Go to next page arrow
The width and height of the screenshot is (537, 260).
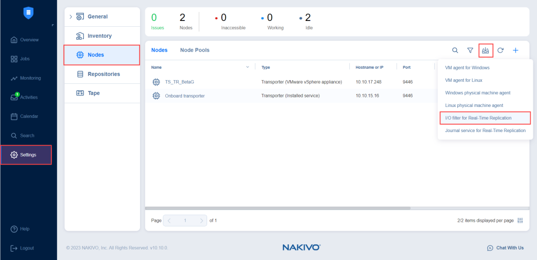(x=201, y=221)
